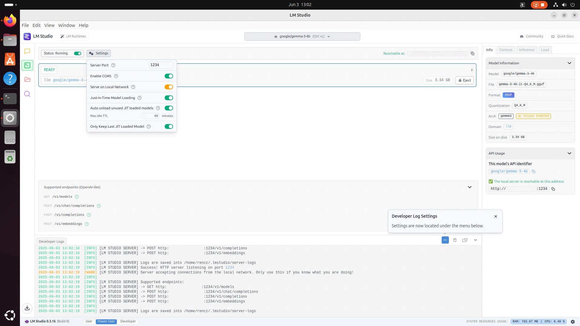Toggle Only Keep Last JIT Loaded Model
The width and height of the screenshot is (580, 326).
pyautogui.click(x=169, y=126)
